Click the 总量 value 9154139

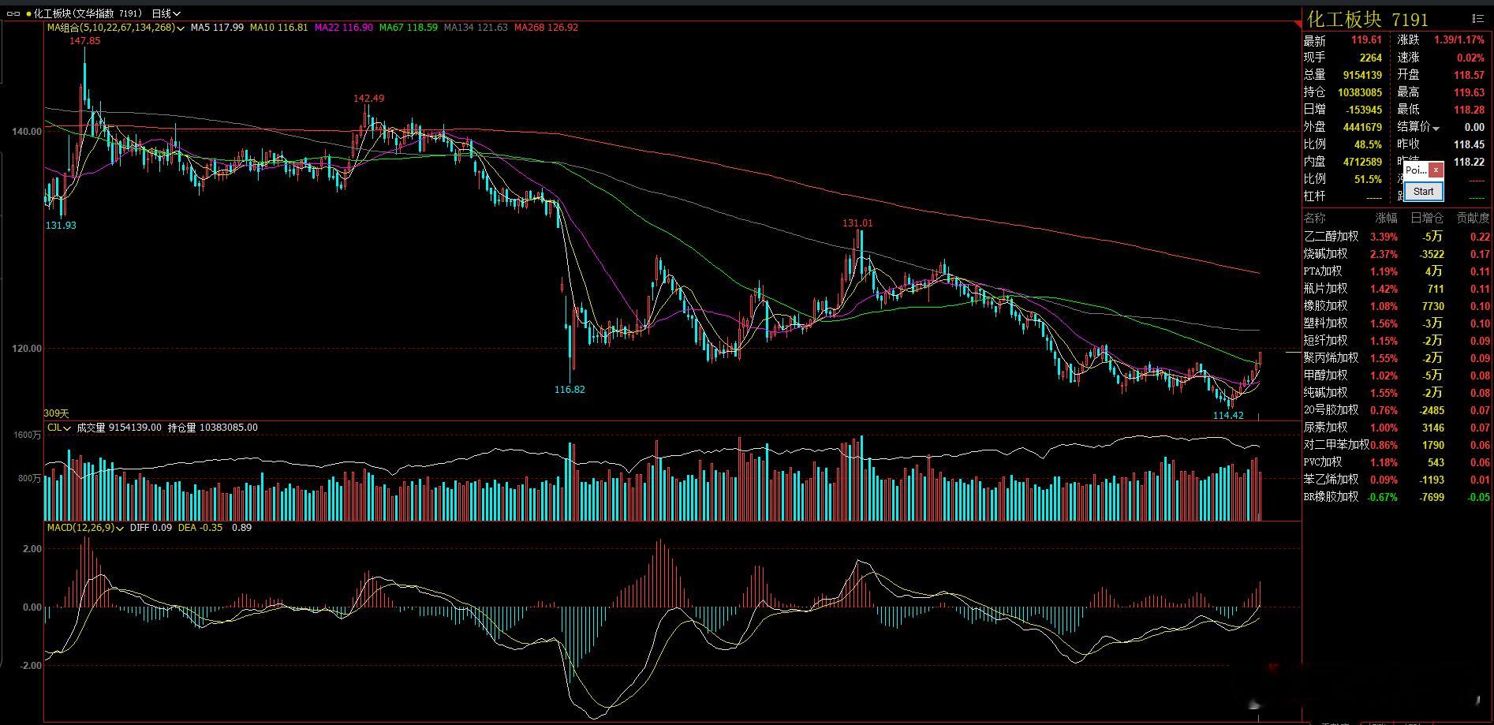(1362, 75)
